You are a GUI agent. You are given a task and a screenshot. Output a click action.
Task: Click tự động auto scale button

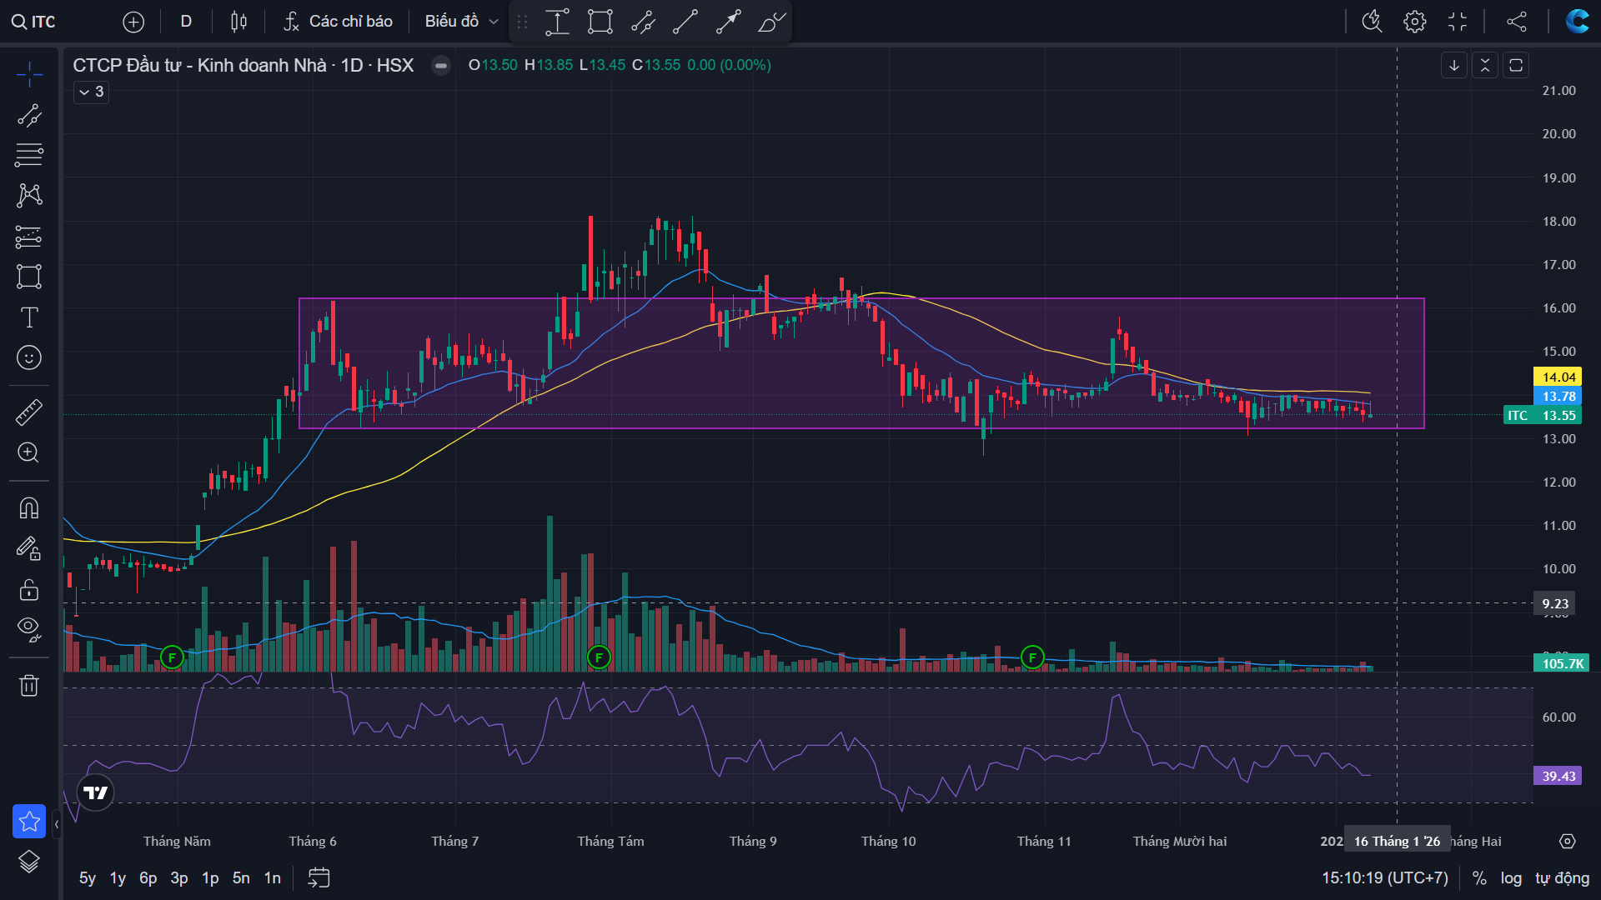pyautogui.click(x=1562, y=877)
